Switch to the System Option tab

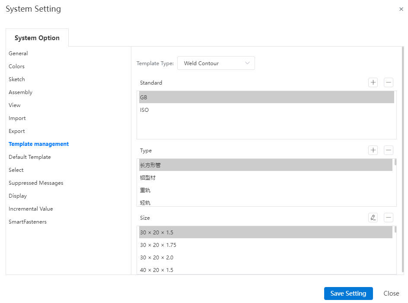37,38
